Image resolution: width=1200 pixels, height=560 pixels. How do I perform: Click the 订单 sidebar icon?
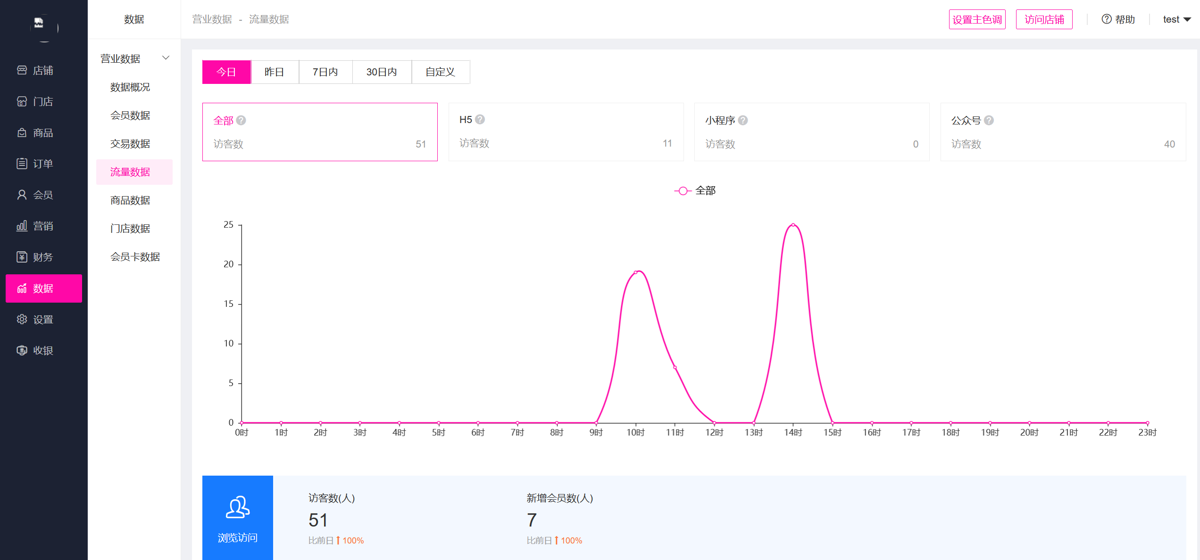22,163
